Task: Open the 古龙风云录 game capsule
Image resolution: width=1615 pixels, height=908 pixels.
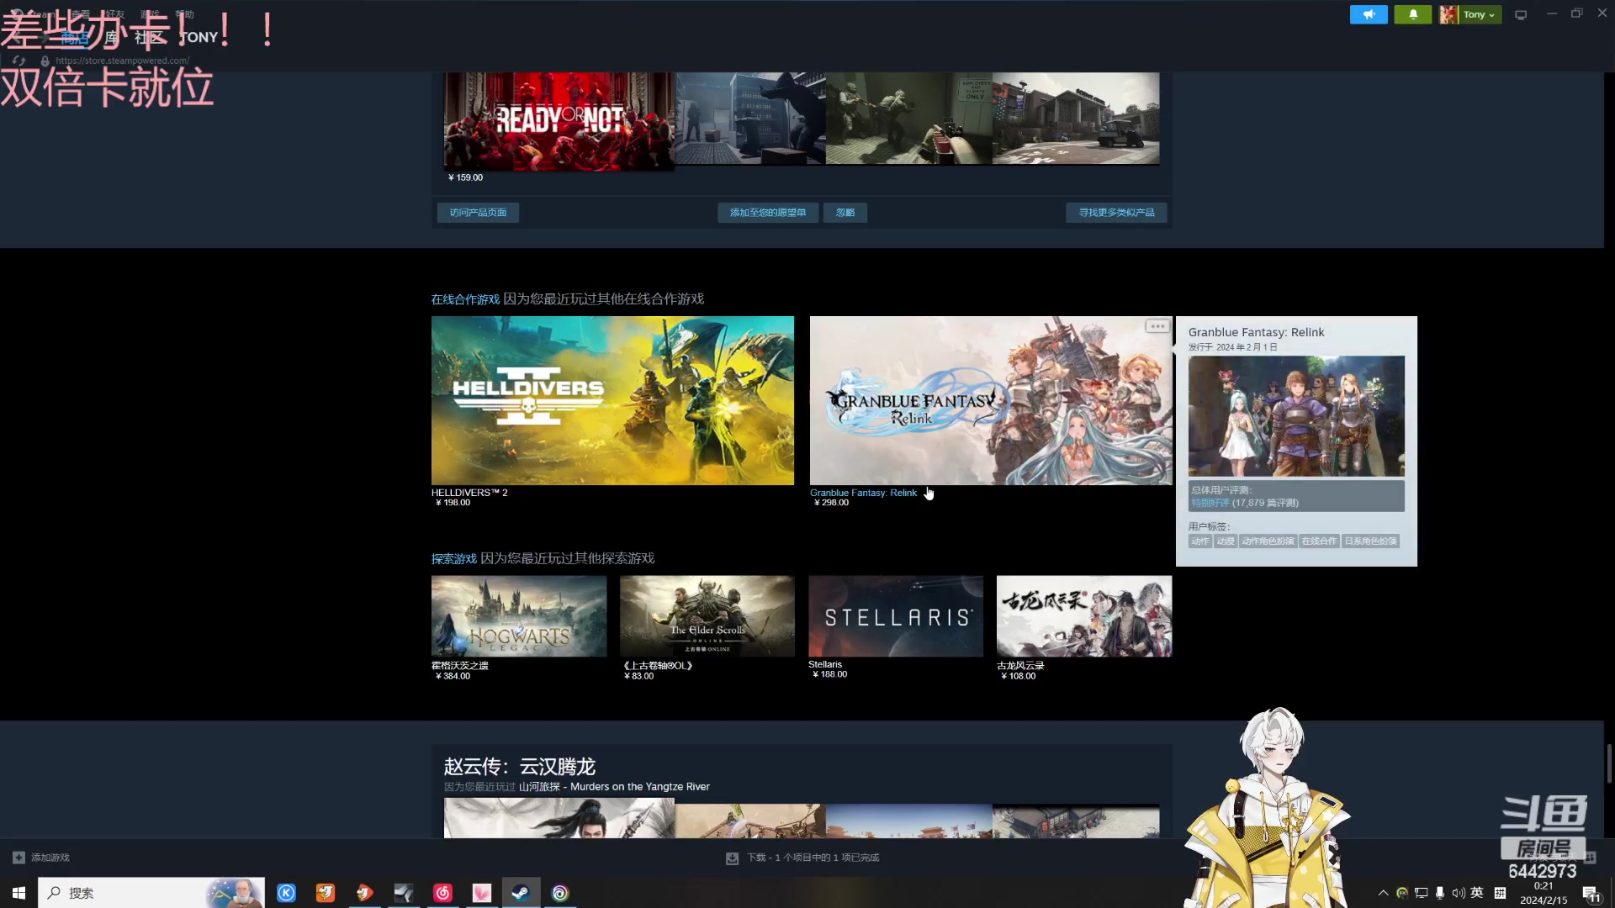Action: pyautogui.click(x=1084, y=616)
